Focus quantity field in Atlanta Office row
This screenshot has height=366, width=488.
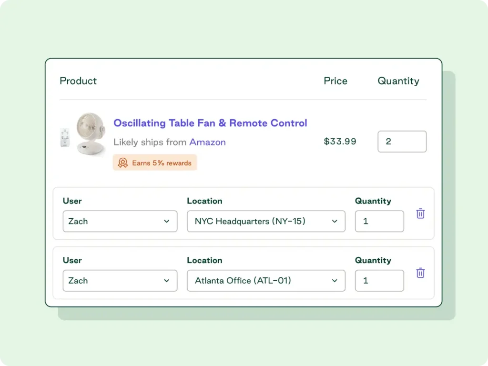[379, 281]
